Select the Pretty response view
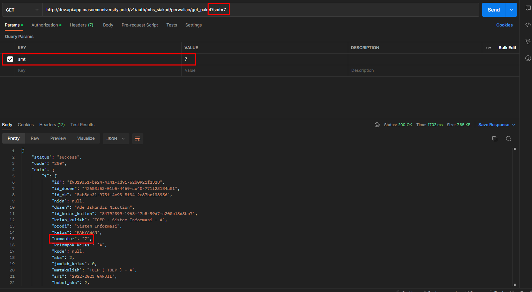 pyautogui.click(x=14, y=138)
